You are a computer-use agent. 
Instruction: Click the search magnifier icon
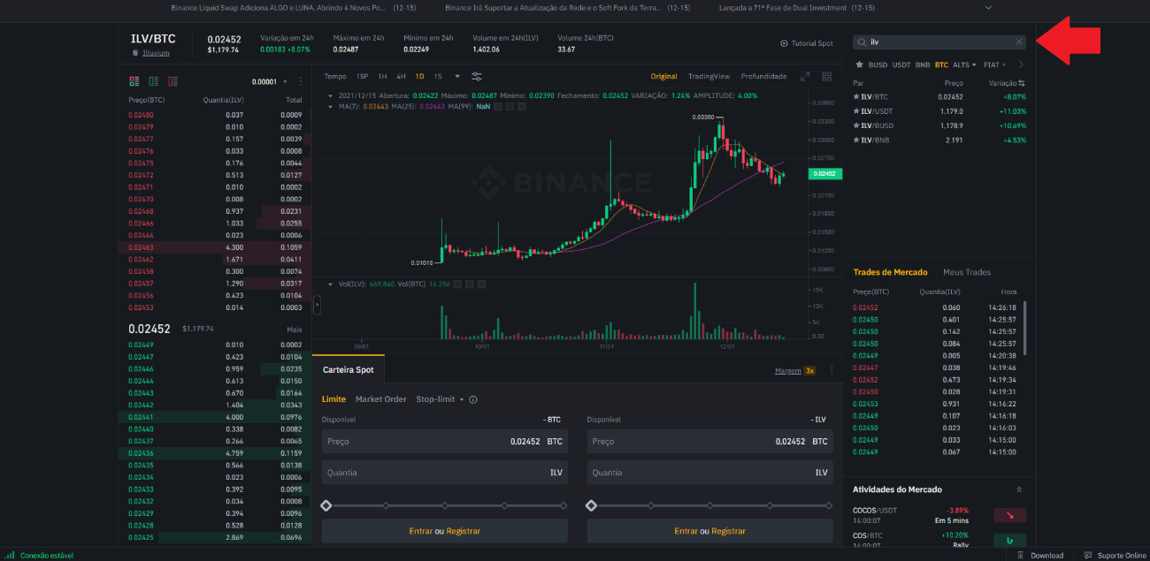pyautogui.click(x=862, y=42)
